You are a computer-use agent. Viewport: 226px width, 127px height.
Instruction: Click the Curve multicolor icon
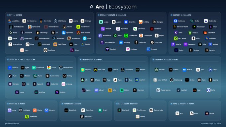click(49, 68)
